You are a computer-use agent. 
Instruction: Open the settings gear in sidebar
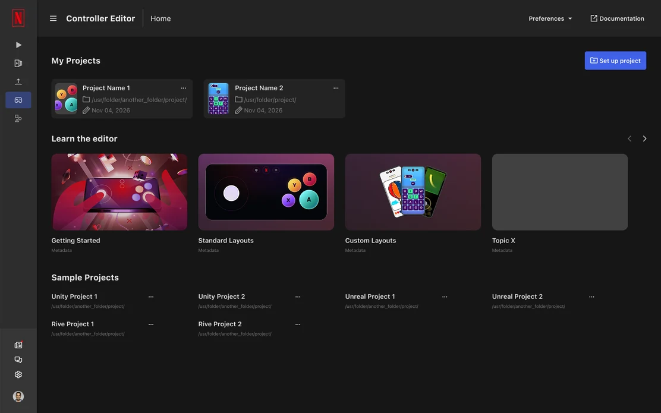point(18,374)
